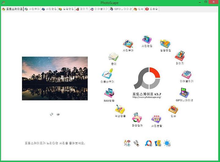Click the small PhotoScape logo bottom icon
This screenshot has width=220, height=162.
pos(148,143)
